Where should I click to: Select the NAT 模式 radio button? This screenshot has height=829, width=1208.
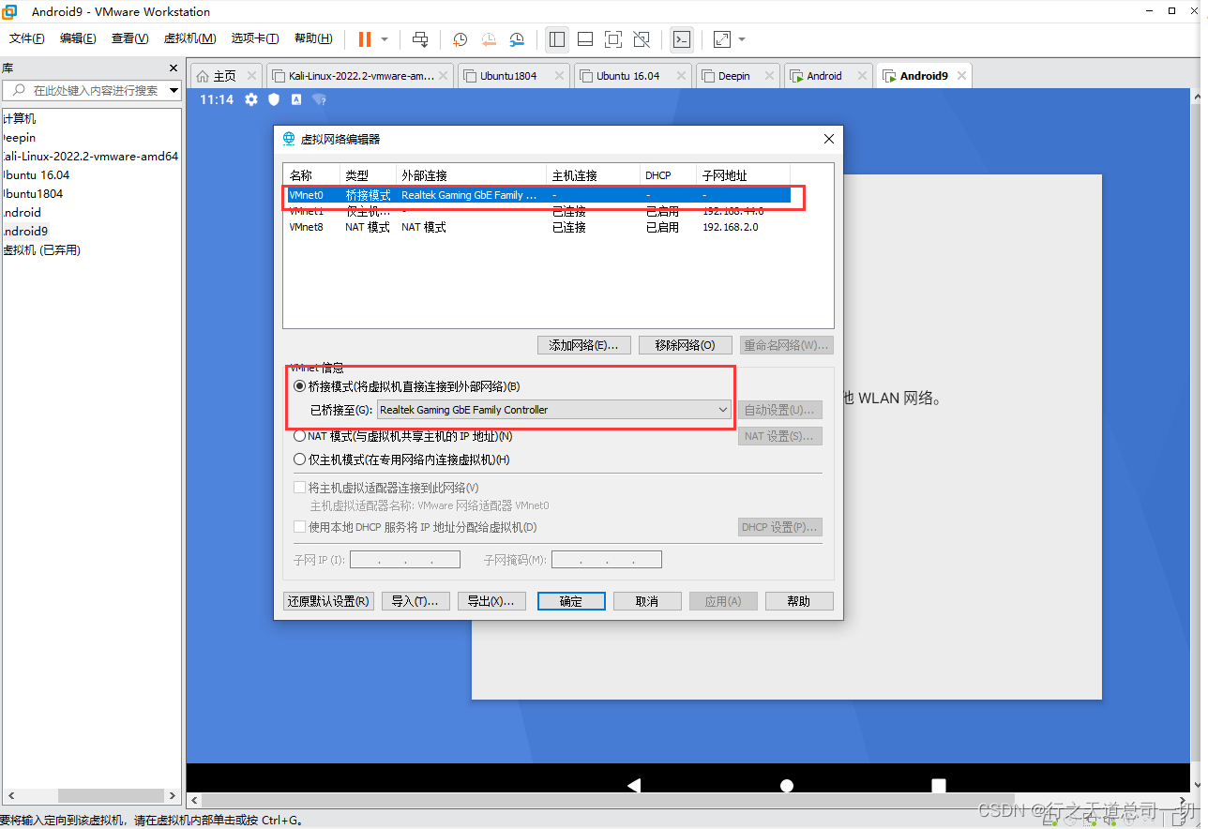point(299,436)
